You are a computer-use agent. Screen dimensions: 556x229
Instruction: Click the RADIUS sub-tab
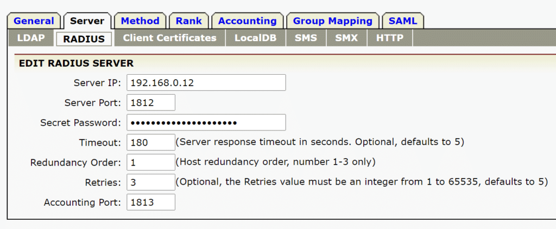[84, 39]
